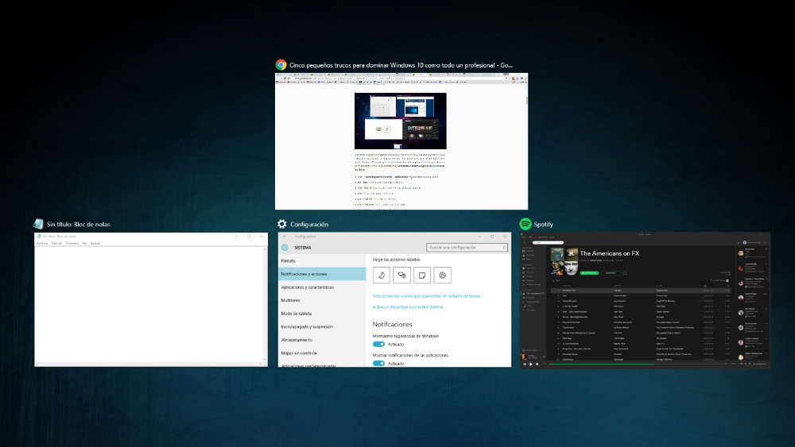This screenshot has height=447, width=795.
Task: Click the first friend avatar in Spotify's activity feed
Action: point(741,253)
